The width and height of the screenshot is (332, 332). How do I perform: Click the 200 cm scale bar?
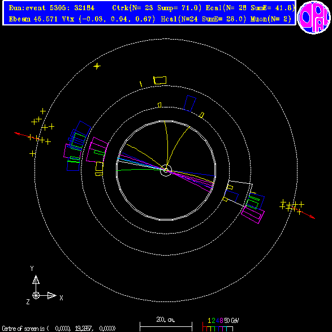(x=166, y=326)
